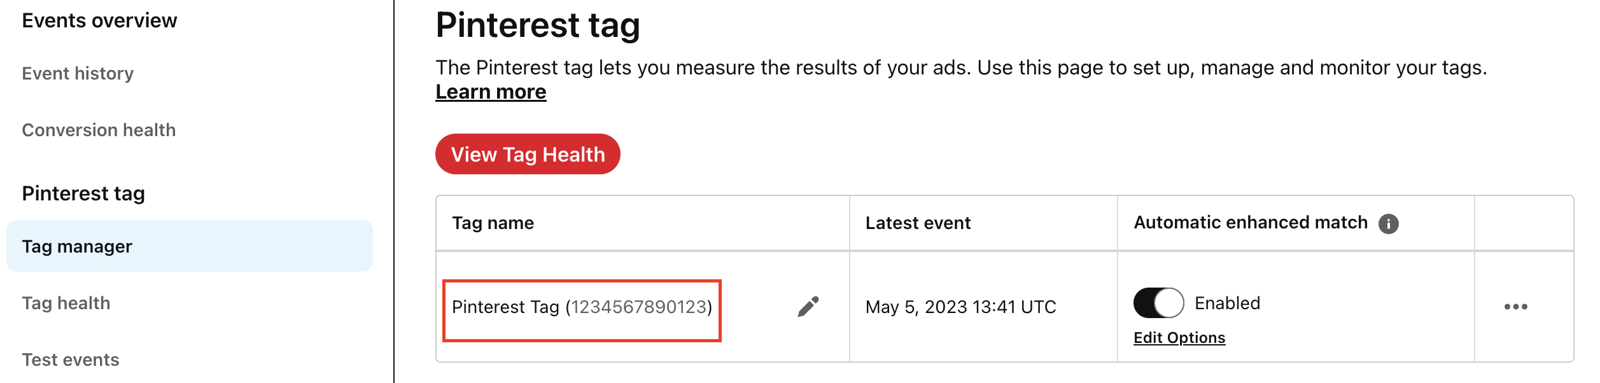Open Test events in the sidebar
1600x383 pixels.
71,360
